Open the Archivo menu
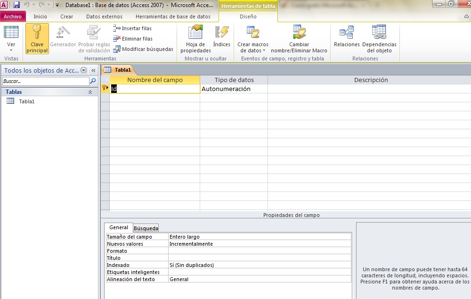Screen dimensions: 471x299 pos(13,17)
